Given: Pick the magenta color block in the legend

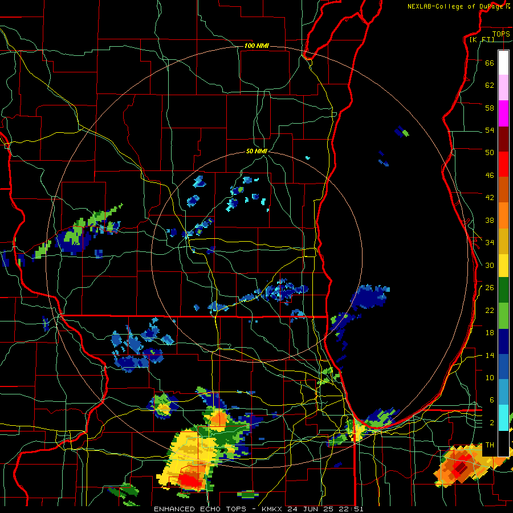Looking at the screenshot, I should (503, 113).
